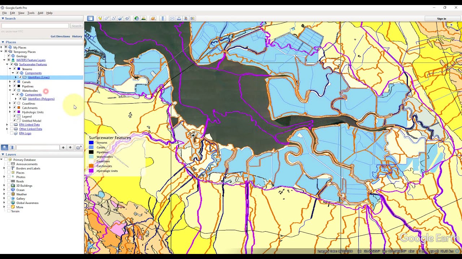
Task: Open the Tools menu
Action: (x=31, y=13)
